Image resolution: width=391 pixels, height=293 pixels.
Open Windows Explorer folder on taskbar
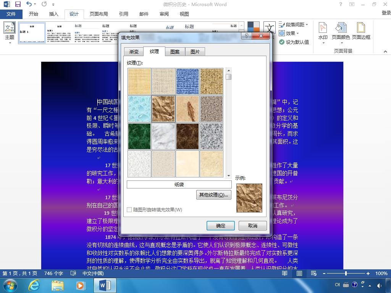click(x=57, y=285)
